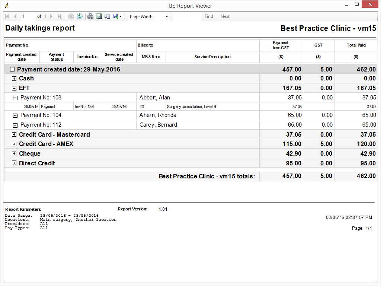Collapse the EFT payment group
This screenshot has height=286, width=381.
click(x=14, y=88)
